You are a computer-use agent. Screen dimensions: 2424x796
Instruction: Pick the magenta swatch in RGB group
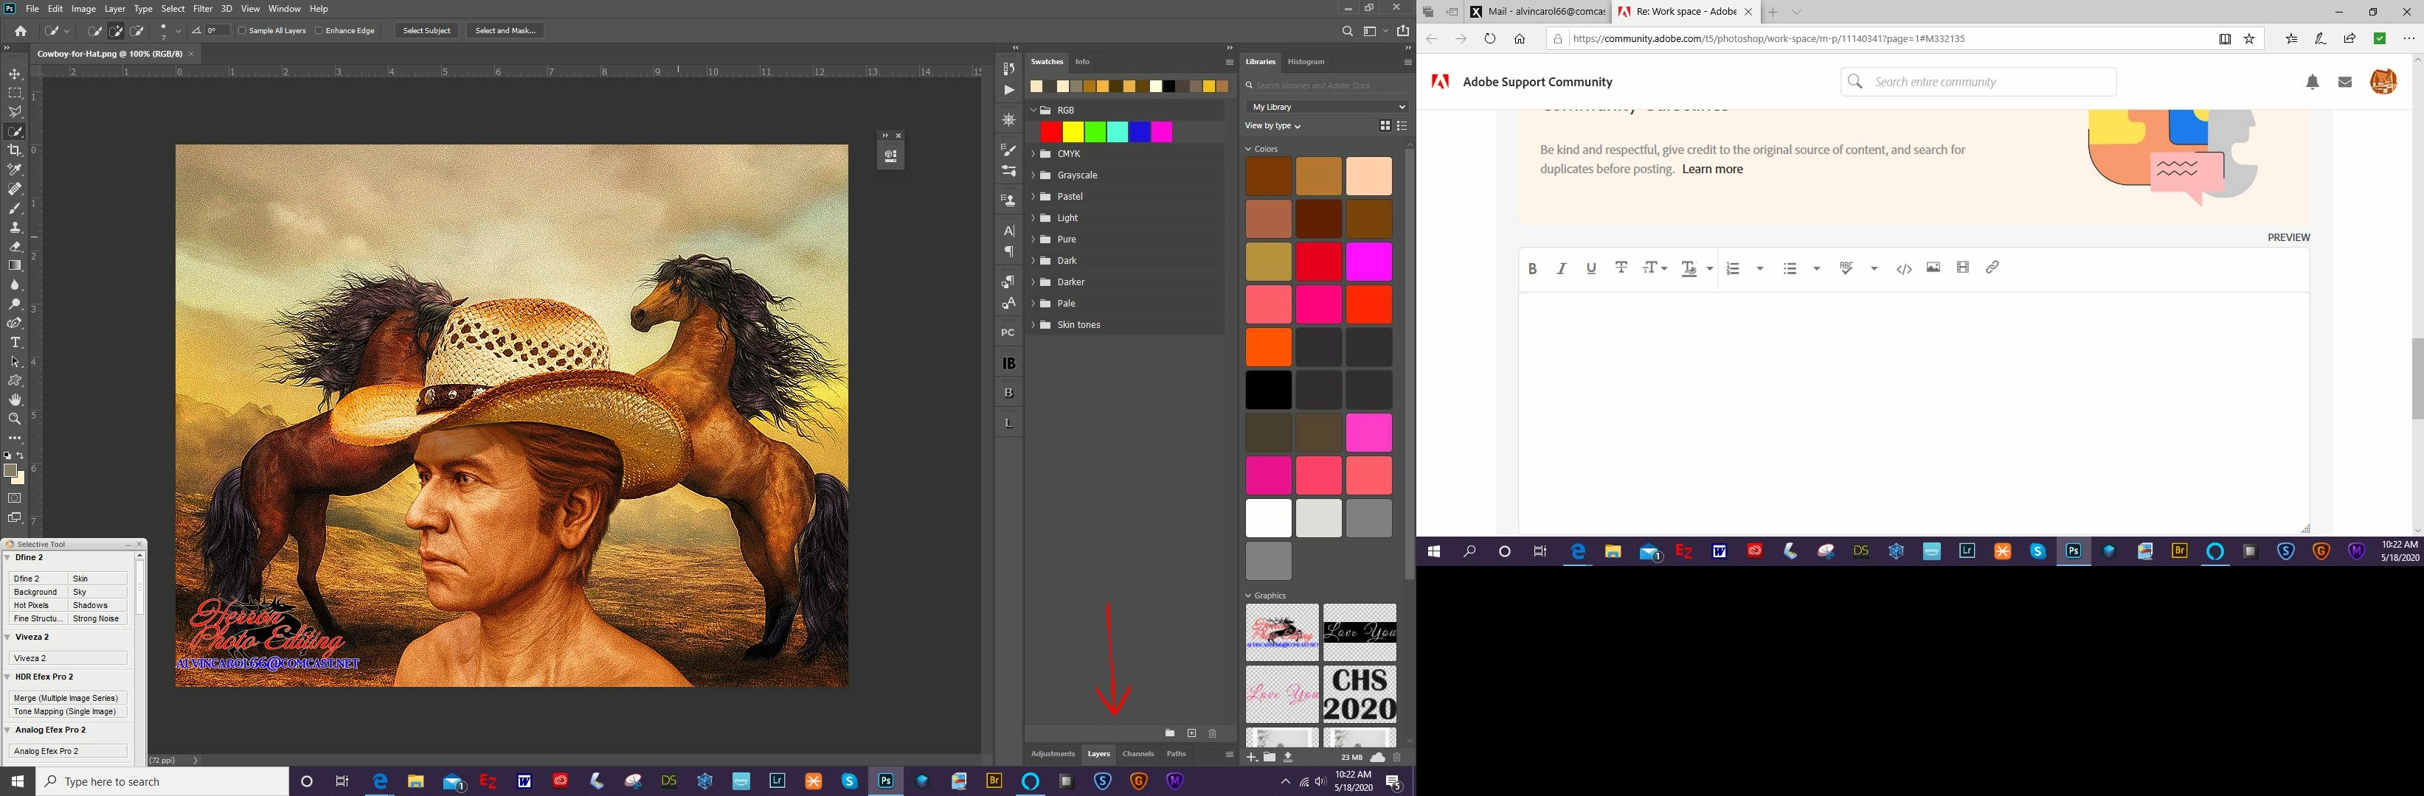pos(1161,133)
